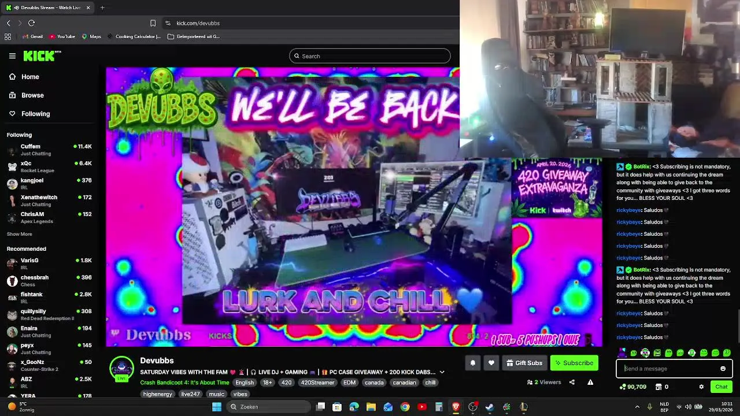Bookmark this page icon
This screenshot has width=740, height=416.
pos(153,23)
